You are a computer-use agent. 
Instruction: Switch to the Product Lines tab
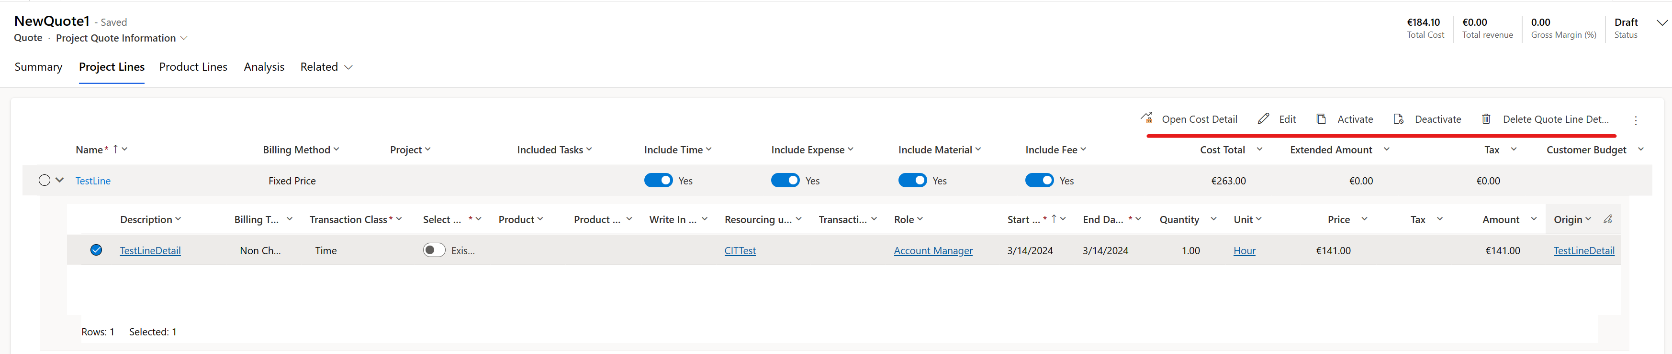click(x=193, y=67)
